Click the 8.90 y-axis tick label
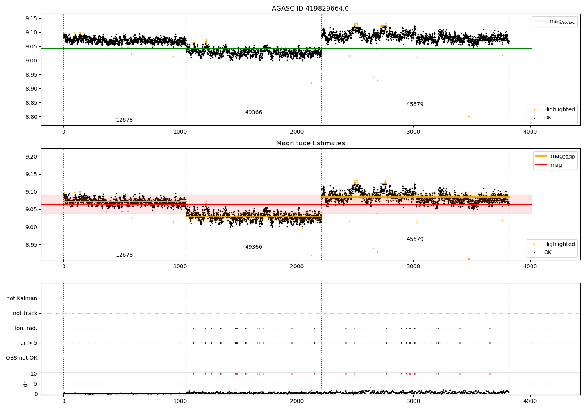 [x=31, y=89]
